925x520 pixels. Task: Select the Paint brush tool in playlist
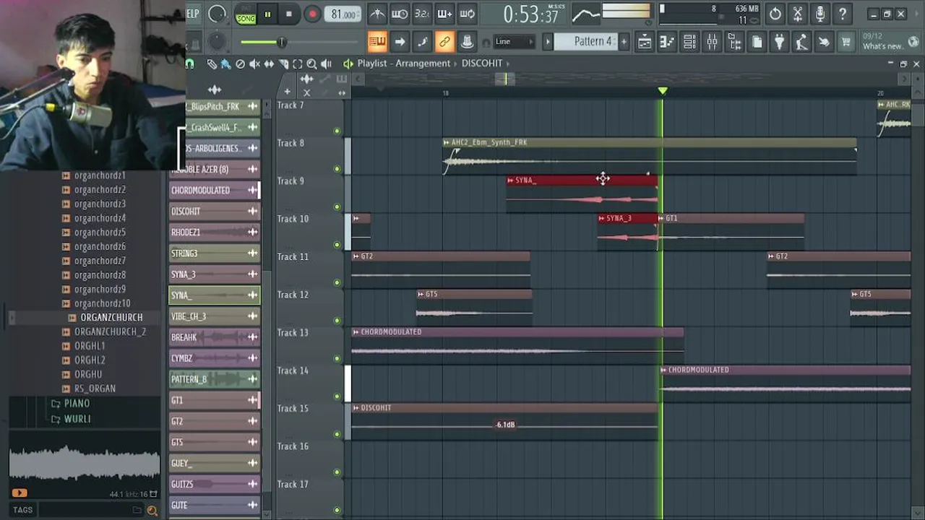(226, 64)
